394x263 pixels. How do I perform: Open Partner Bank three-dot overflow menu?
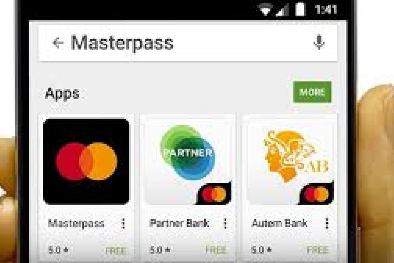point(225,224)
